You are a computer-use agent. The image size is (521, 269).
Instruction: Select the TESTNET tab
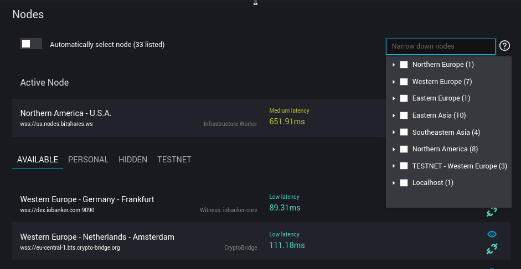(x=174, y=160)
